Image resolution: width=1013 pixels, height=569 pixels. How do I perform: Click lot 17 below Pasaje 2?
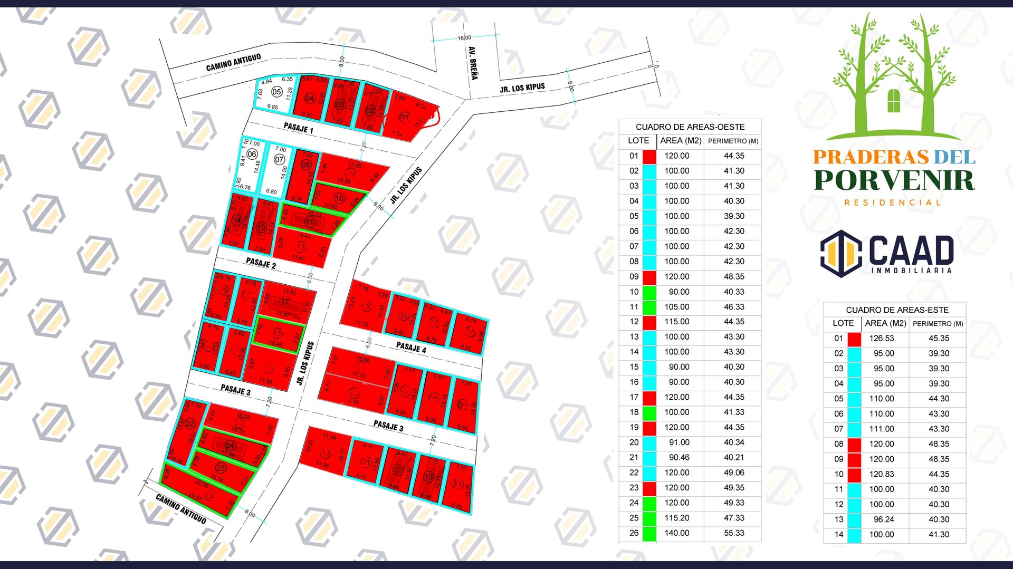pos(288,302)
